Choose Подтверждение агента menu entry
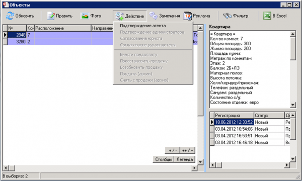This screenshot has height=181, width=302. pyautogui.click(x=143, y=26)
